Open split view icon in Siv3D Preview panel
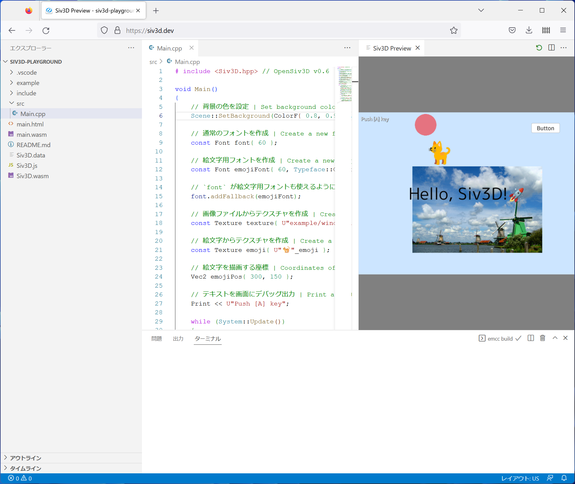This screenshot has width=575, height=484. (552, 48)
